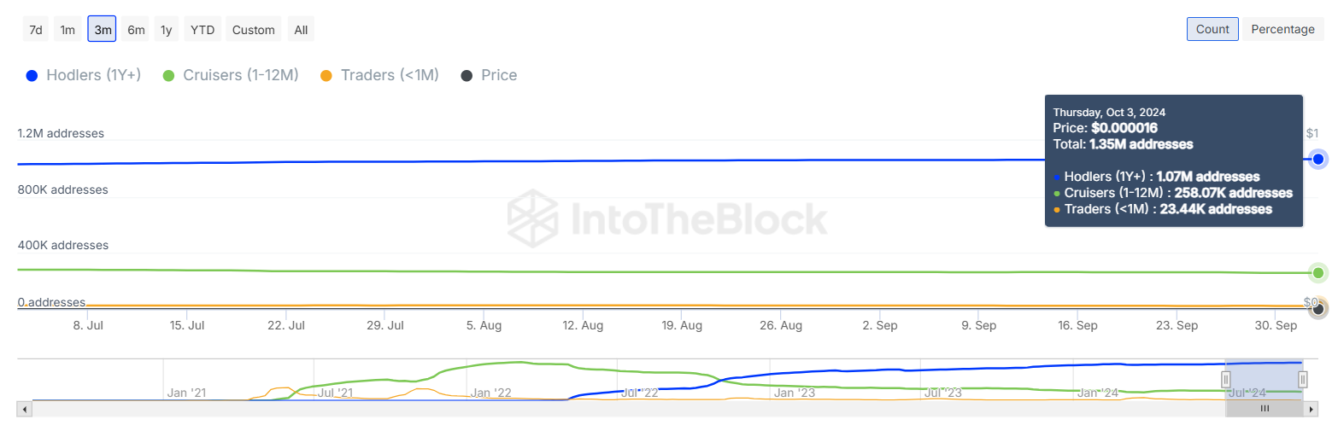Viewport: 1338px width, 431px height.
Task: Click the green Cruisers data point marker
Action: click(x=1318, y=273)
